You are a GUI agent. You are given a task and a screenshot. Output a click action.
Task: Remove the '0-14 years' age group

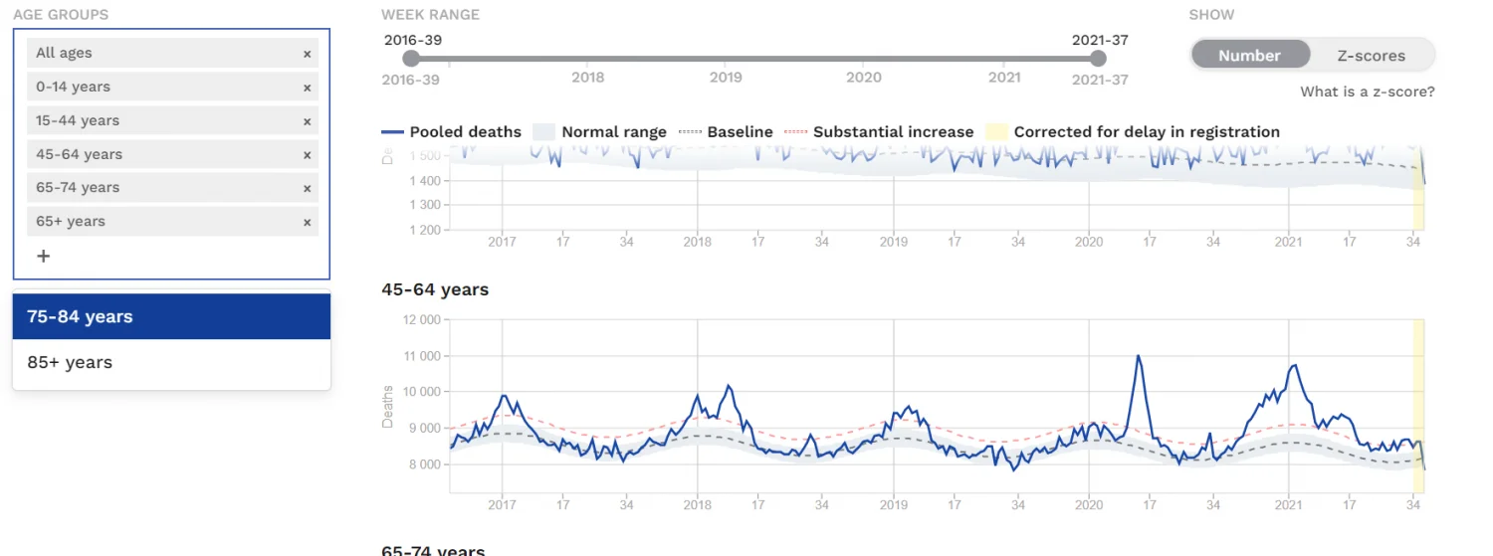(x=307, y=88)
